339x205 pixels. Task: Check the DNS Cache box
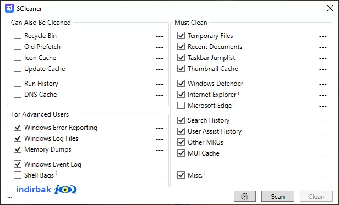pyautogui.click(x=18, y=95)
